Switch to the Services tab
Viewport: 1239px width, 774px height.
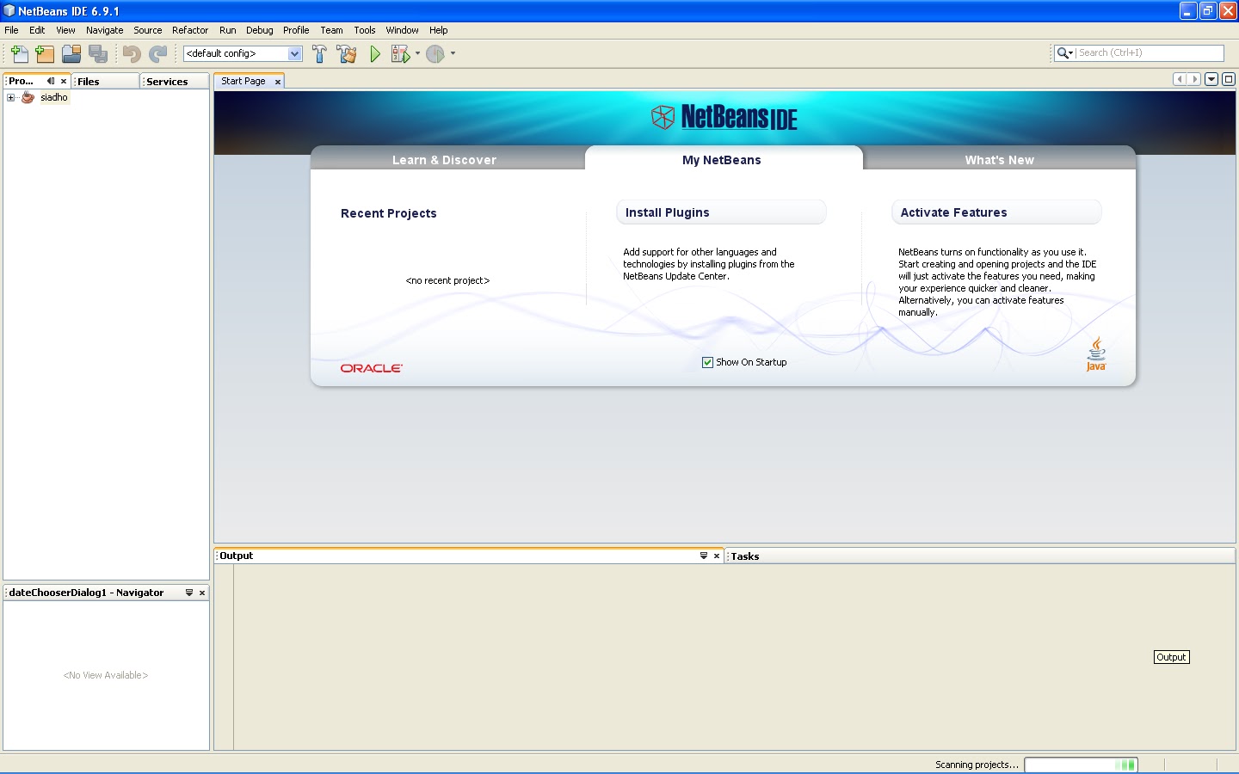coord(166,81)
